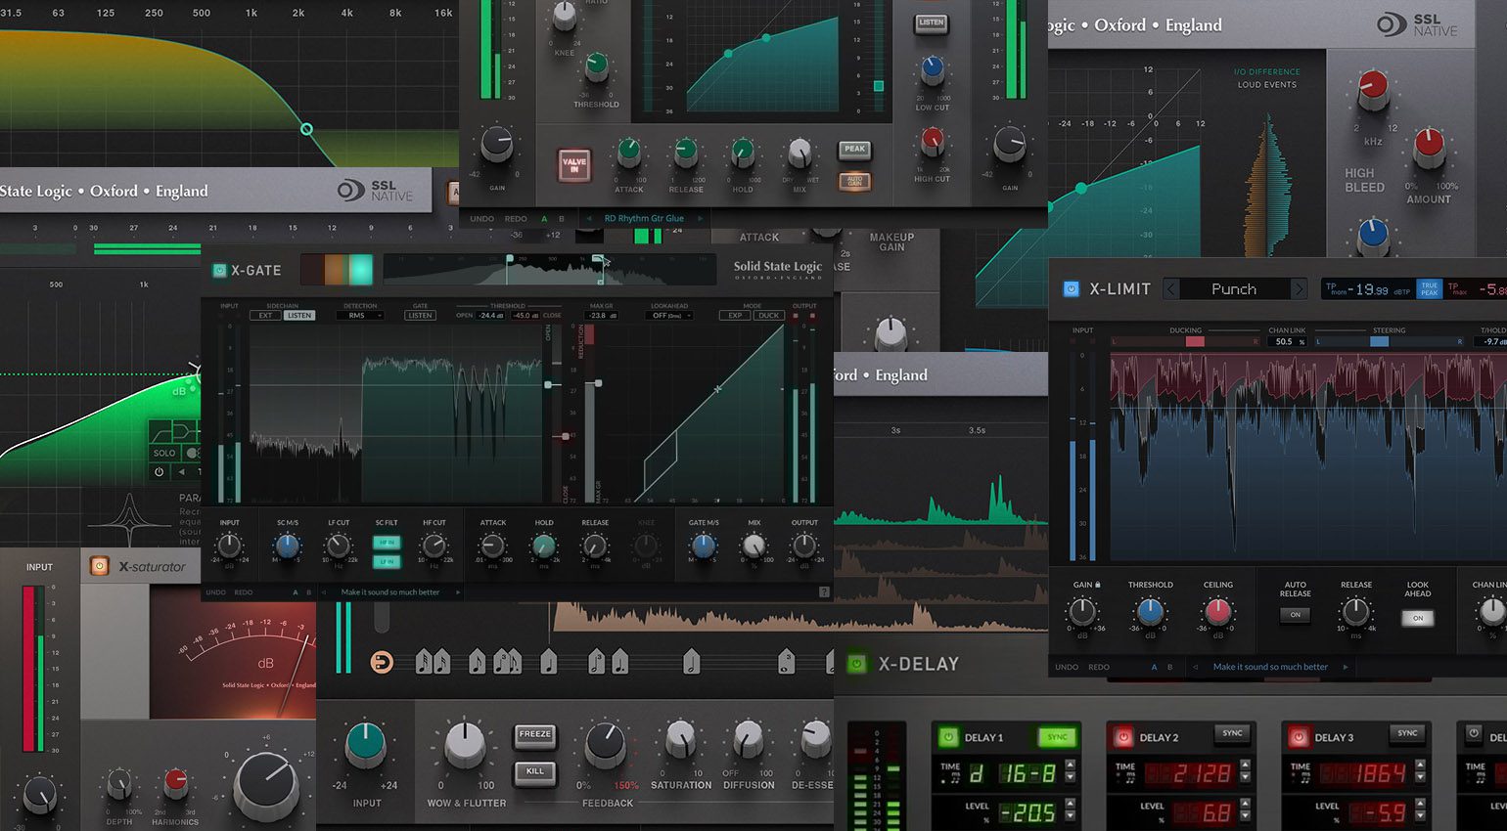Enable EXP mode in X-GATE
The width and height of the screenshot is (1507, 831).
pyautogui.click(x=734, y=316)
